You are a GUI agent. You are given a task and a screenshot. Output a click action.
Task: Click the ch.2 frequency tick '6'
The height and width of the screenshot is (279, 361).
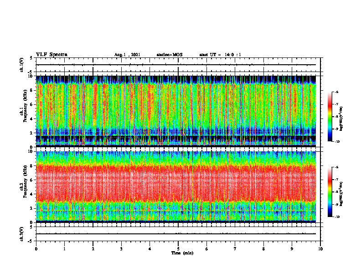(x=31, y=180)
